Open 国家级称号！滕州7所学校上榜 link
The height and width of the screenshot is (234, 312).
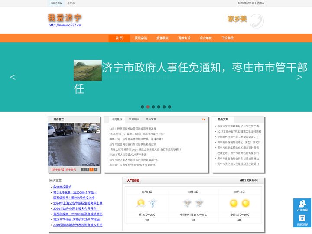pos(74,198)
